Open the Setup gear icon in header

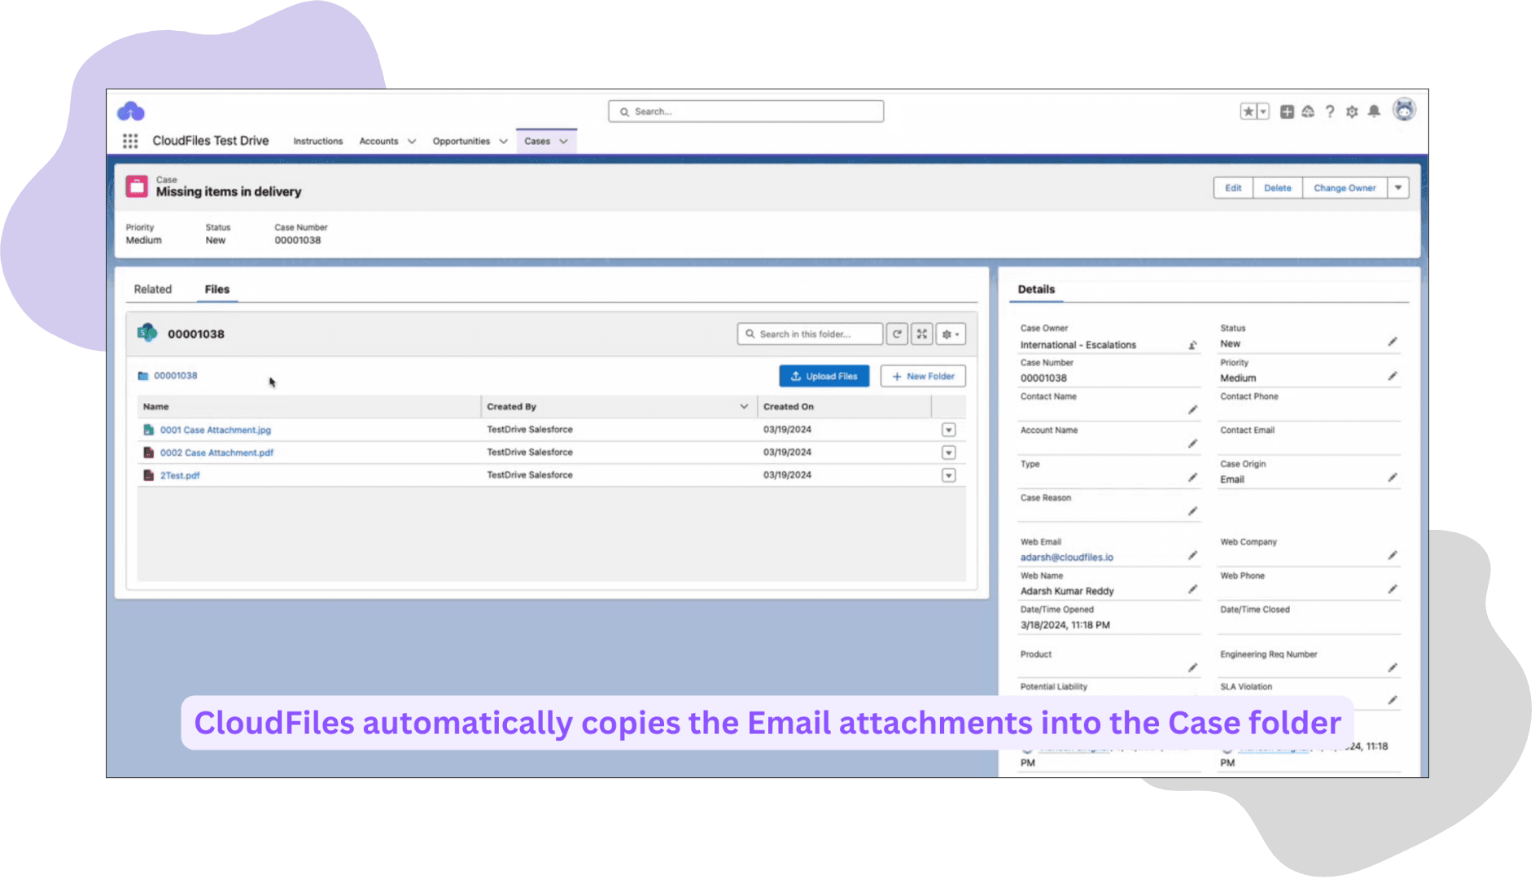(x=1352, y=112)
